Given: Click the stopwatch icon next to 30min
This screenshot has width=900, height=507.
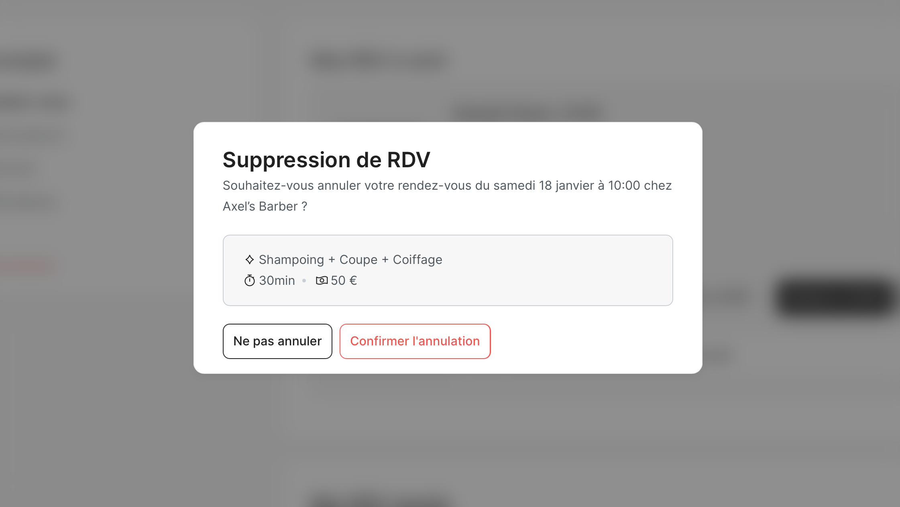Looking at the screenshot, I should (x=250, y=280).
